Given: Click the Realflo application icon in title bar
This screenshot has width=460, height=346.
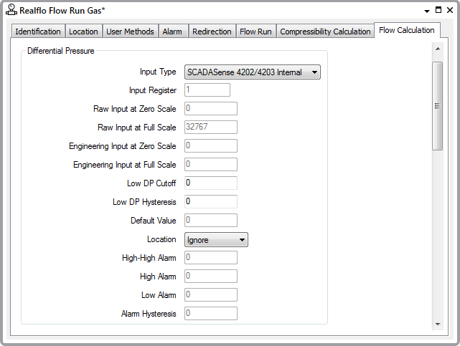Looking at the screenshot, I should coord(11,11).
